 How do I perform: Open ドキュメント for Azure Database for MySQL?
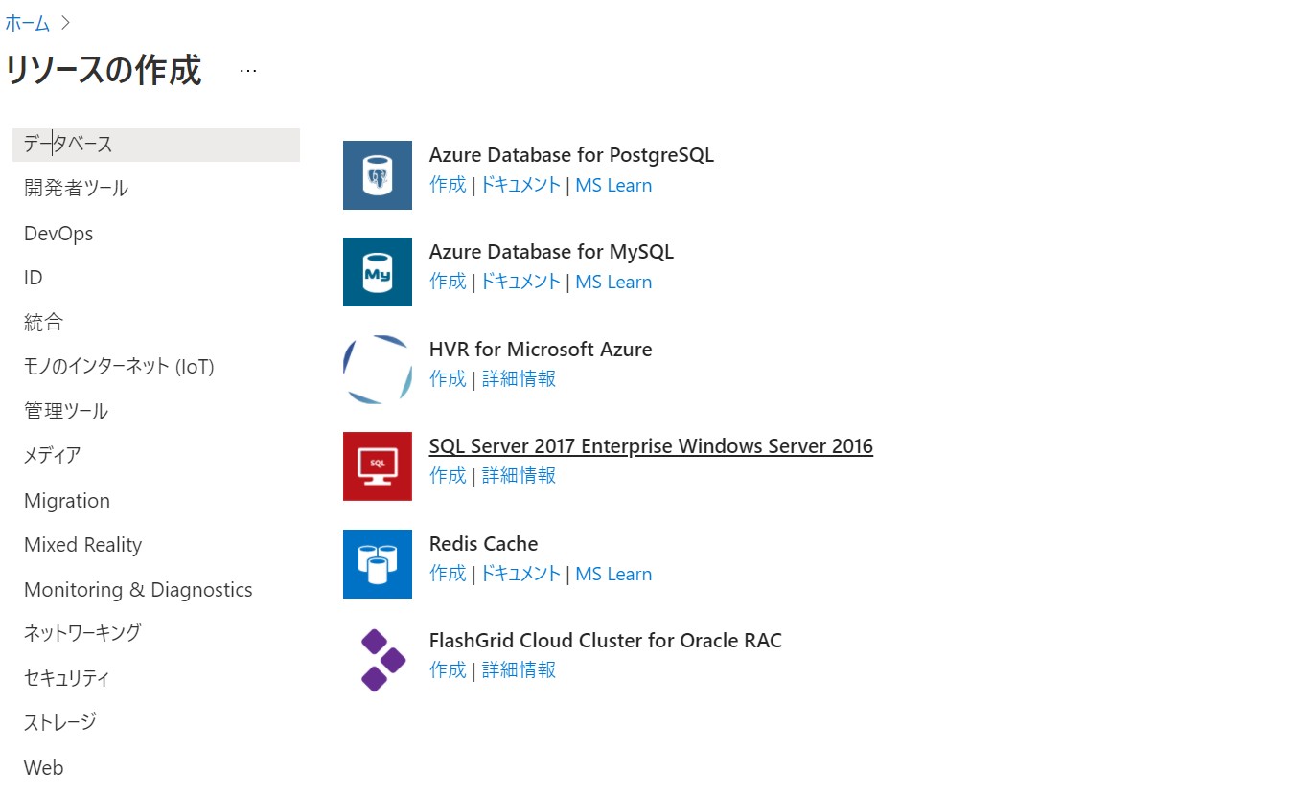coord(520,282)
